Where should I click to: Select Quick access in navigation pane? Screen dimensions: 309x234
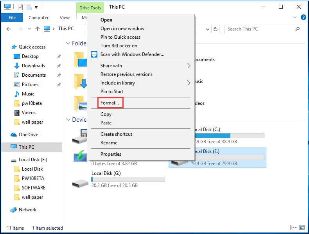coord(28,47)
